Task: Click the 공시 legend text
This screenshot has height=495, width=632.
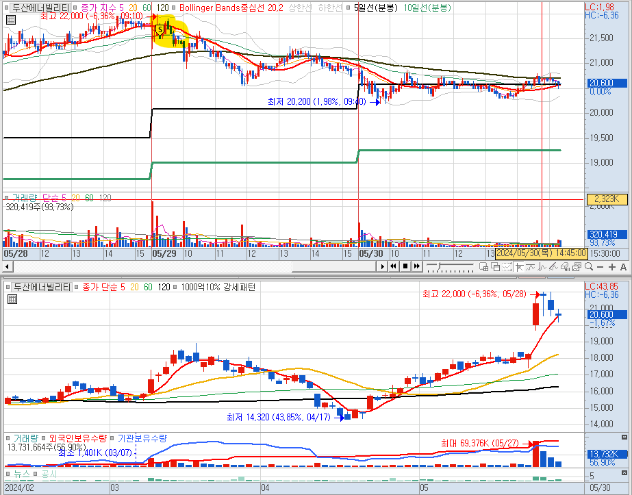Action: point(49,474)
